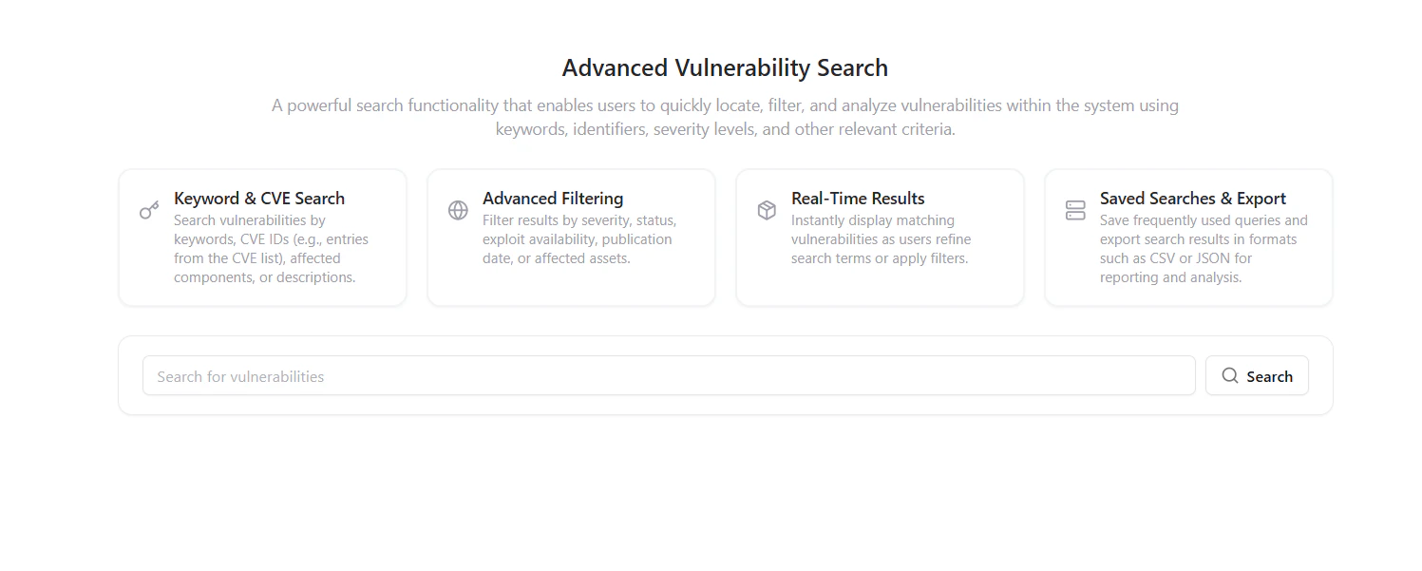Viewport: 1422px width, 571px height.
Task: Open the Saved Searches & Export card
Action: [x=1187, y=237]
